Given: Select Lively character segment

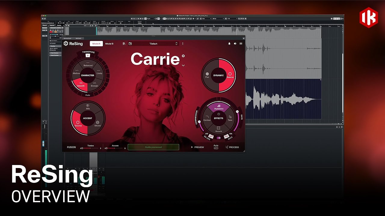Looking at the screenshot, I should 99,73.
